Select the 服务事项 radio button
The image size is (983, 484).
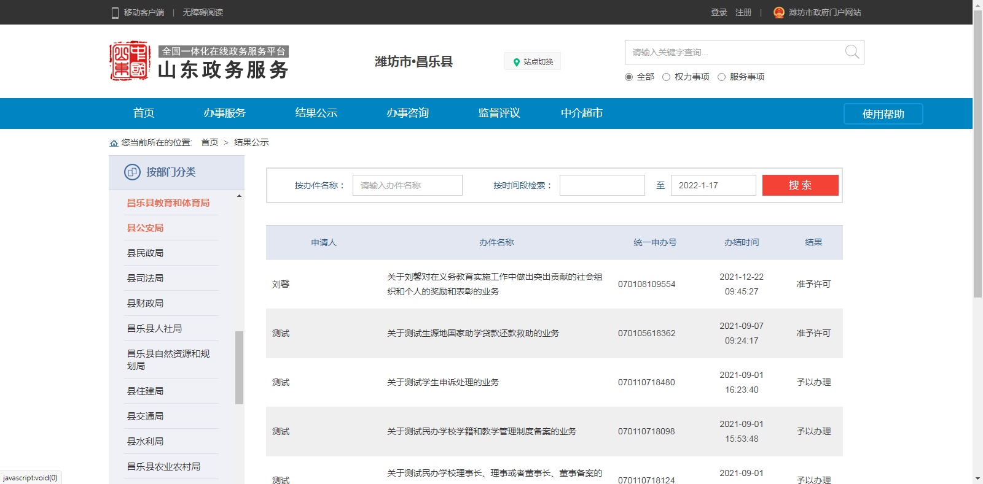(x=721, y=77)
